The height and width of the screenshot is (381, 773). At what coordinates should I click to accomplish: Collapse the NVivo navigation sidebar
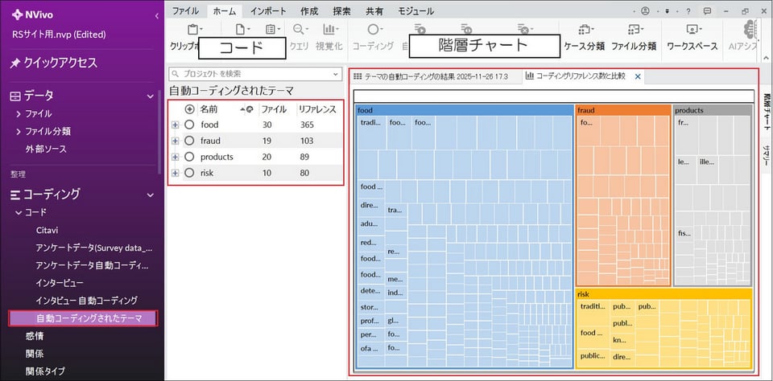[157, 16]
